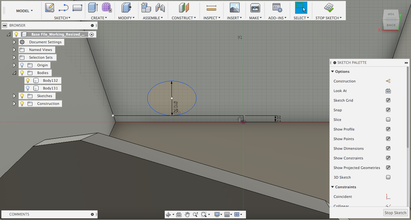Select the Pan hand tool
Screen dimensions: 411x220
pos(187,215)
